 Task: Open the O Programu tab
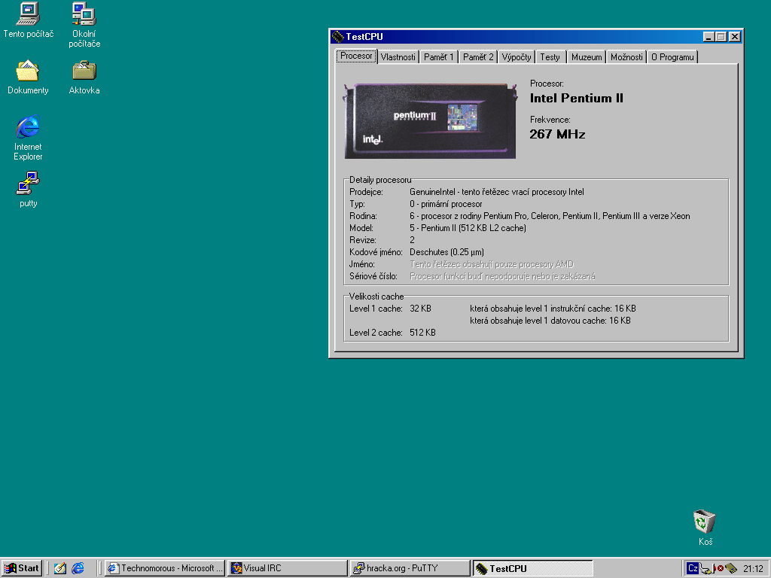tap(672, 57)
